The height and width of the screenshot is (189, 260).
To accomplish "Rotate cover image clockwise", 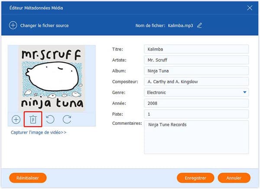I will pos(67,119).
